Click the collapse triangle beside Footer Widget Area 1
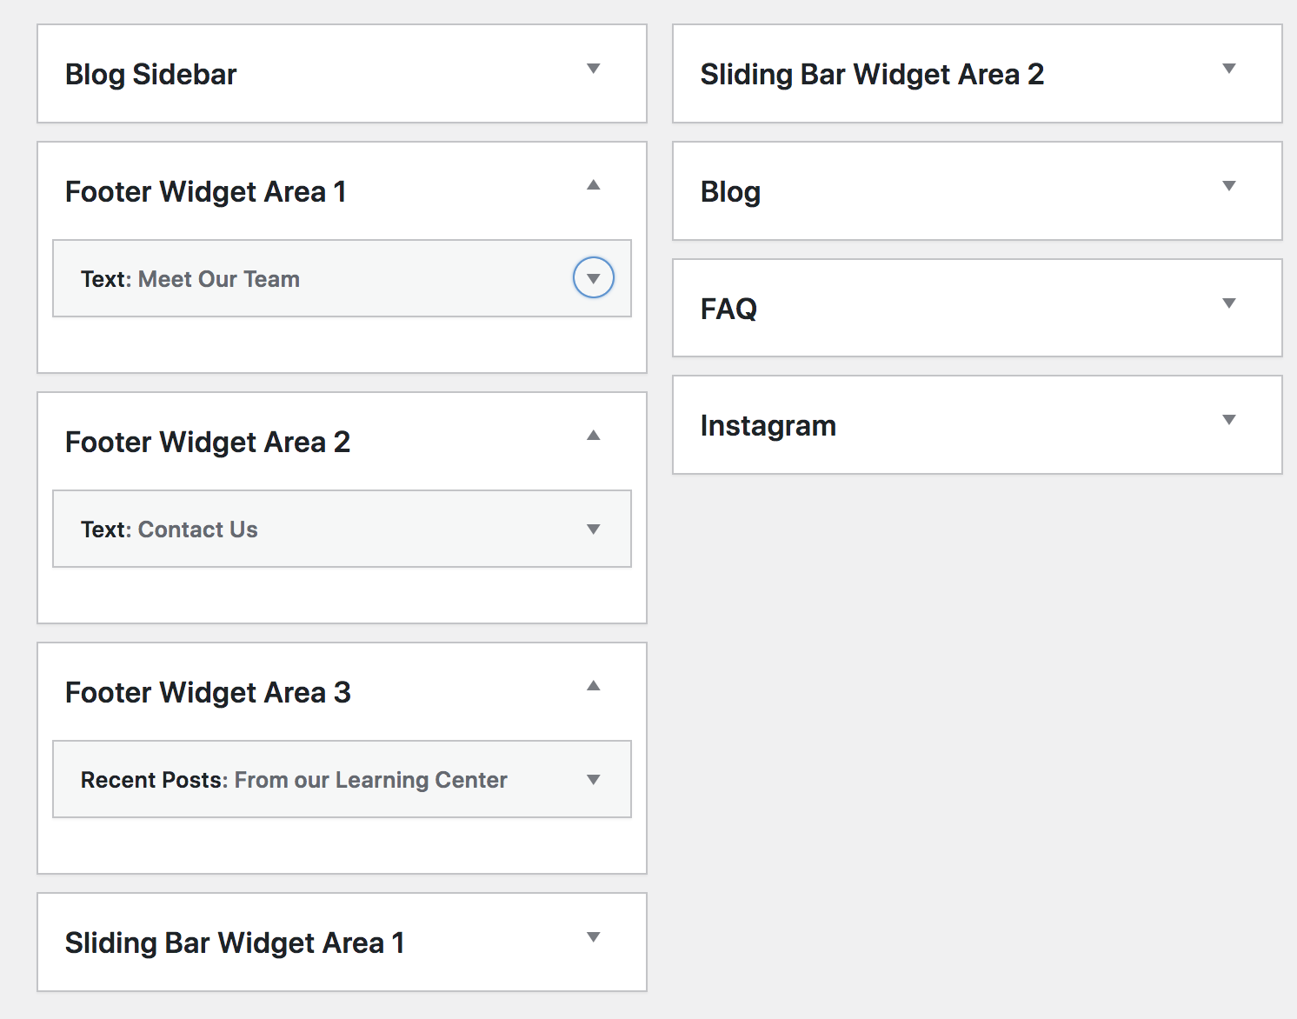Viewport: 1297px width, 1019px height. [x=595, y=185]
